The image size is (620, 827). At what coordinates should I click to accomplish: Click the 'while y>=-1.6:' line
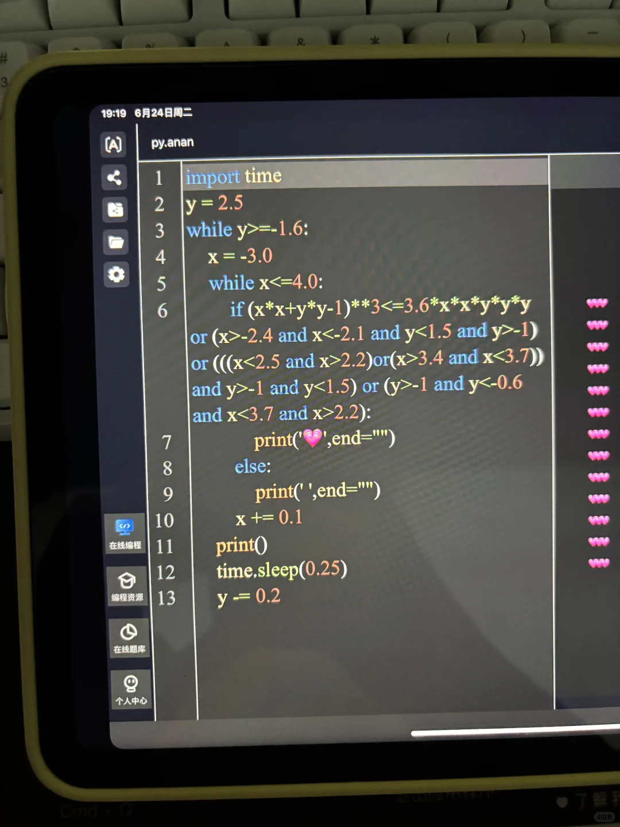[247, 229]
